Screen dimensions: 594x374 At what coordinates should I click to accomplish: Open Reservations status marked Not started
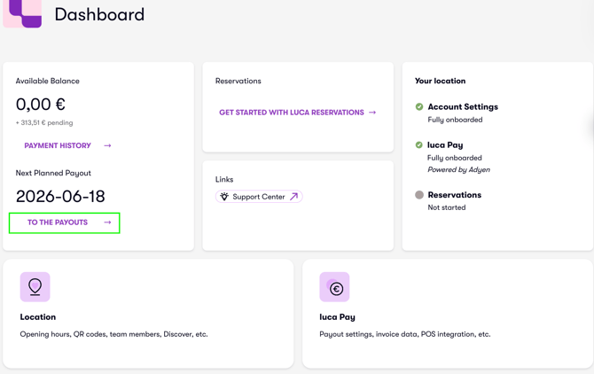[x=455, y=195]
